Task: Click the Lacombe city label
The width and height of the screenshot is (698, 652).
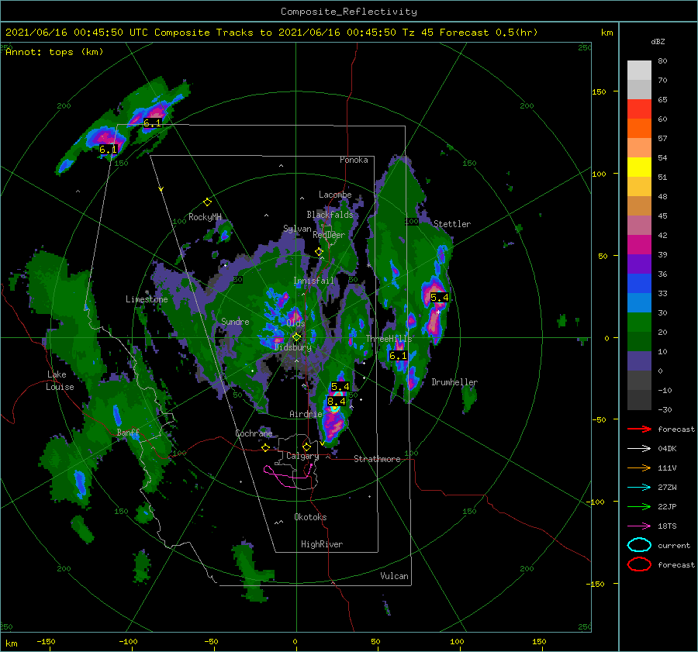Action: 335,195
